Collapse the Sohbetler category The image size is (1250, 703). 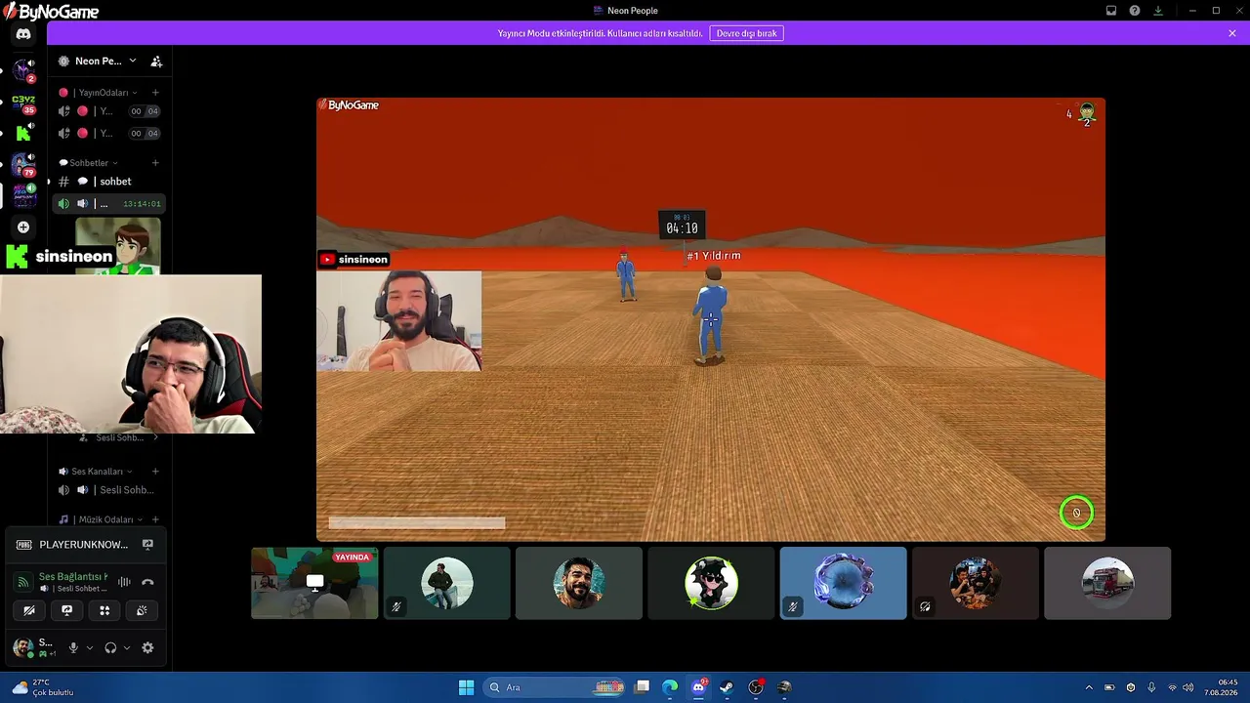pyautogui.click(x=89, y=163)
